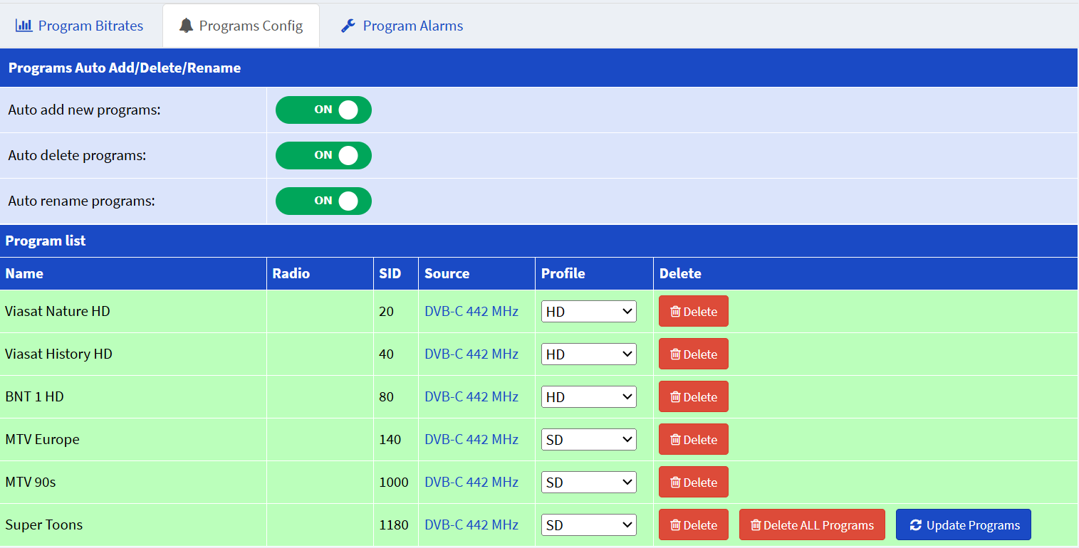Click the Update Programs button
Screen dimensions: 1079x548
click(x=964, y=525)
